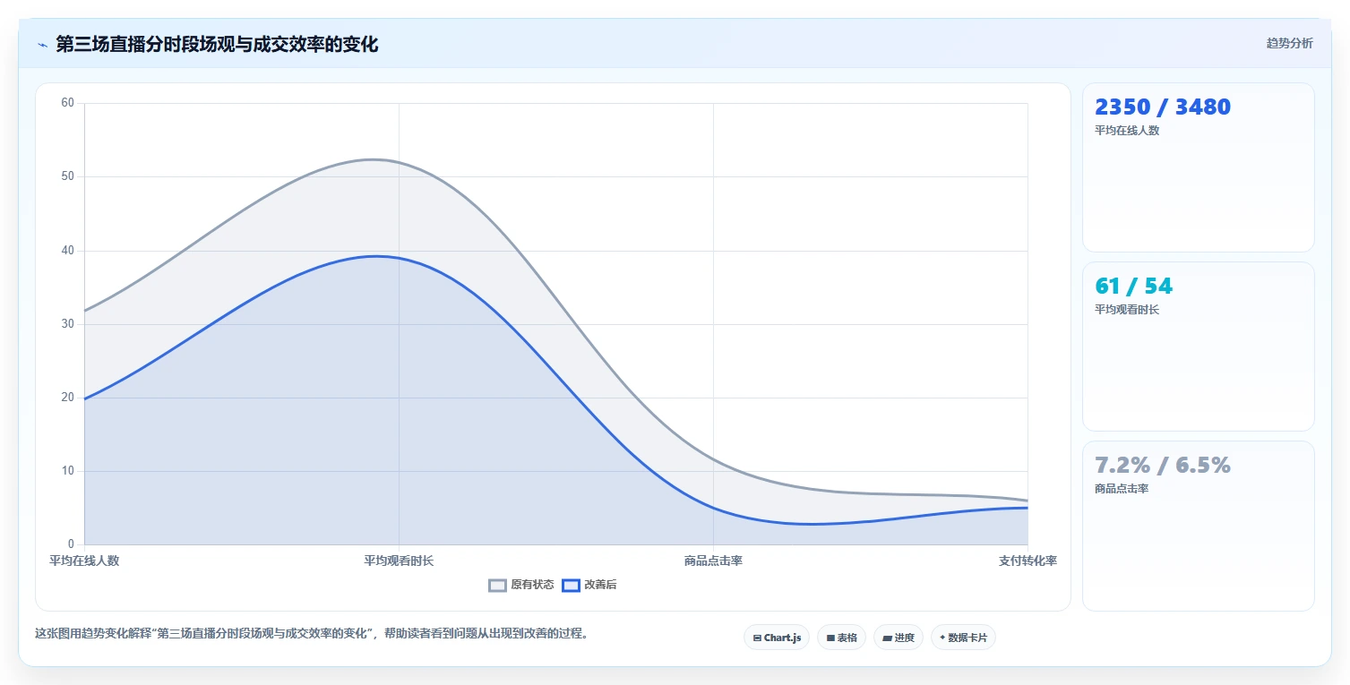Click the icon inside the 进度 tag
Viewport: 1350px width, 685px height.
(887, 638)
